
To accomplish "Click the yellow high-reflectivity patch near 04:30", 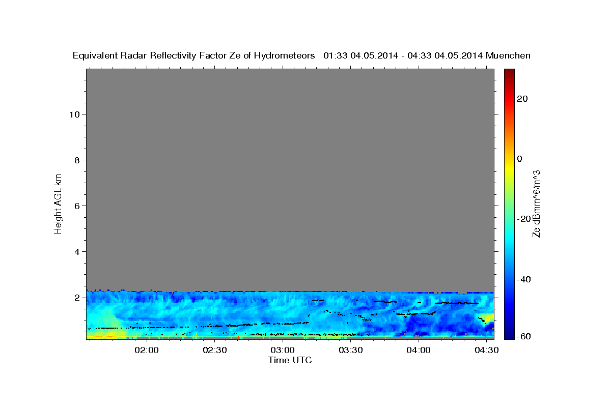I will click(488, 319).
